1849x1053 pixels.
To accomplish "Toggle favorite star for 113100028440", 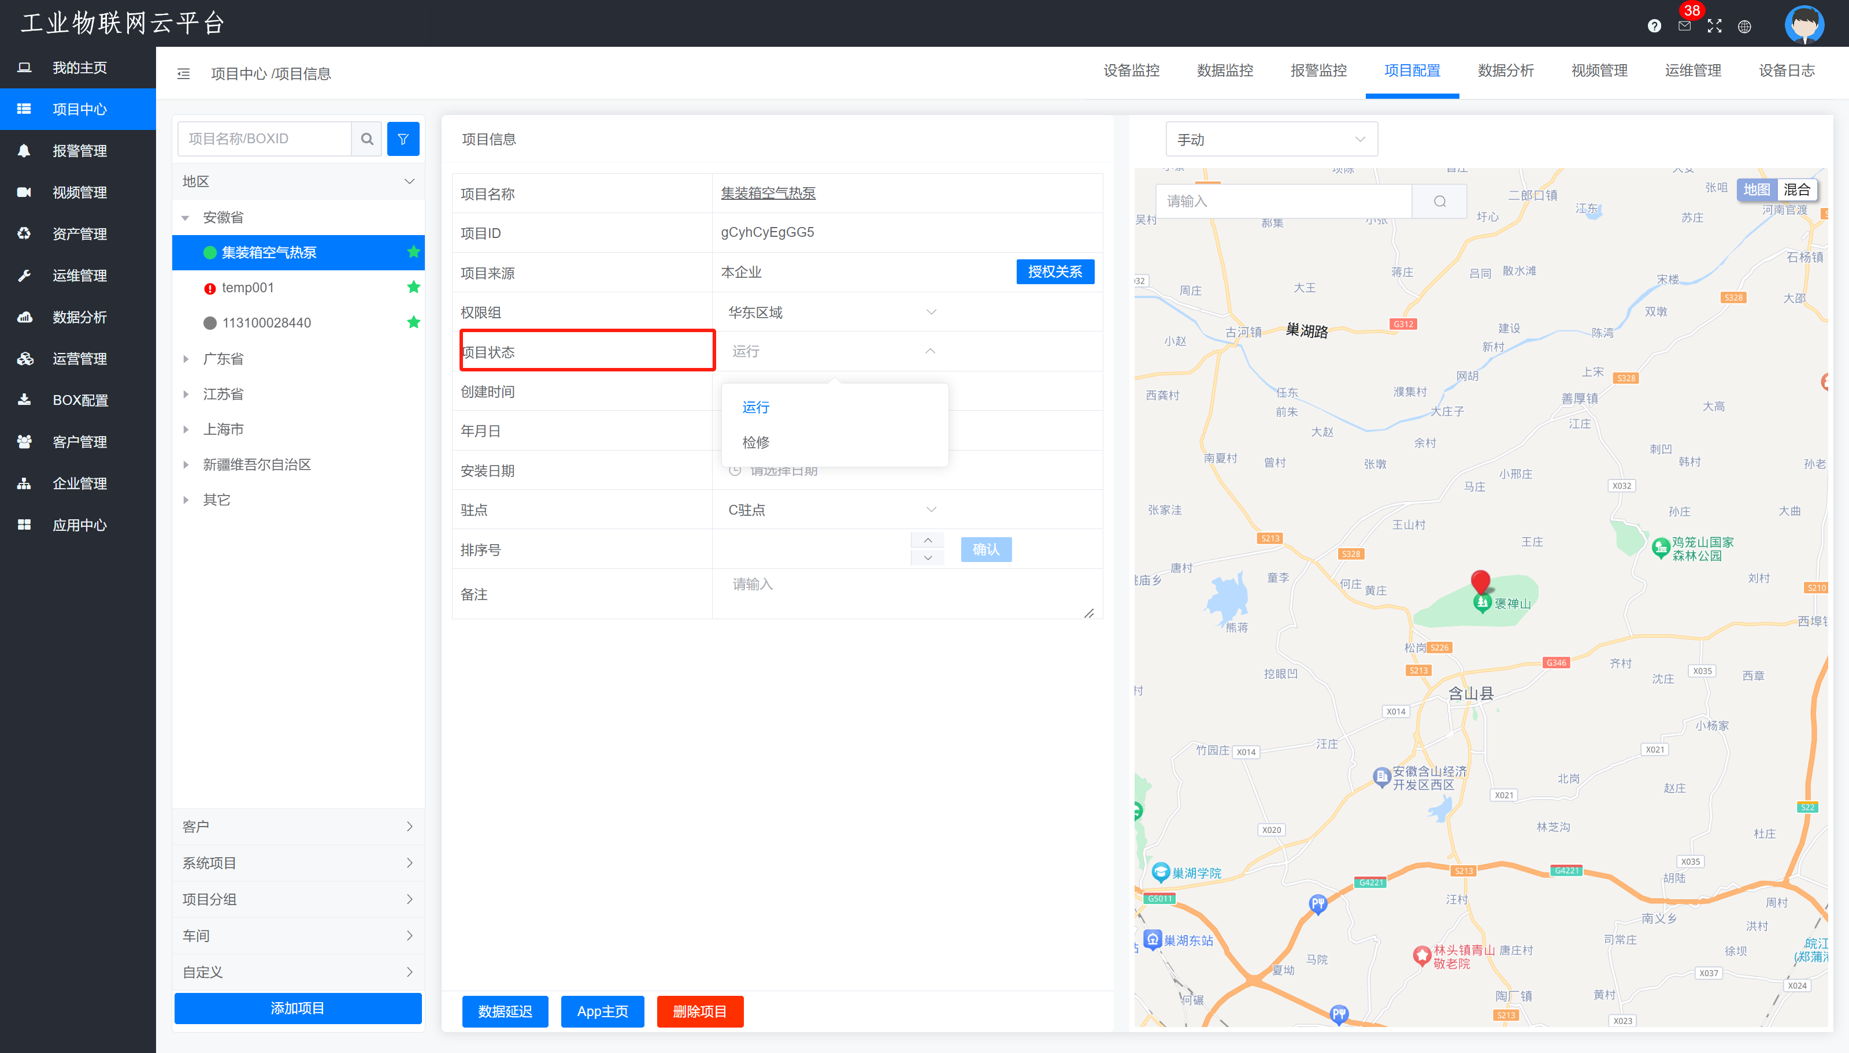I will 413,322.
